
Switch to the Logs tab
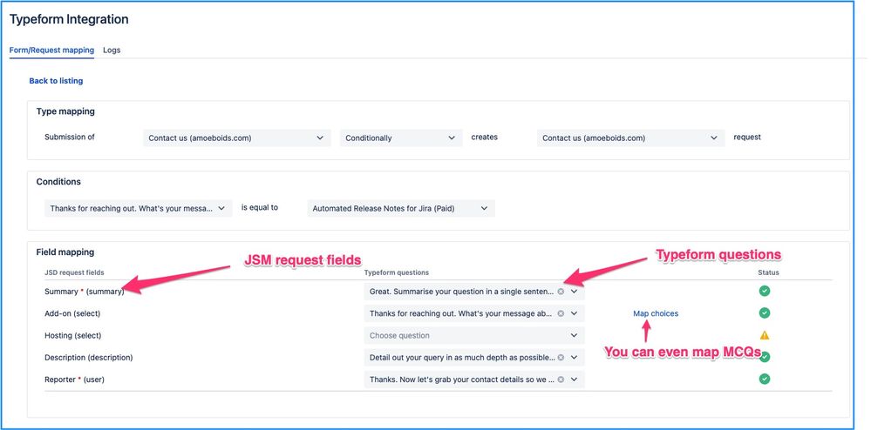coord(112,50)
